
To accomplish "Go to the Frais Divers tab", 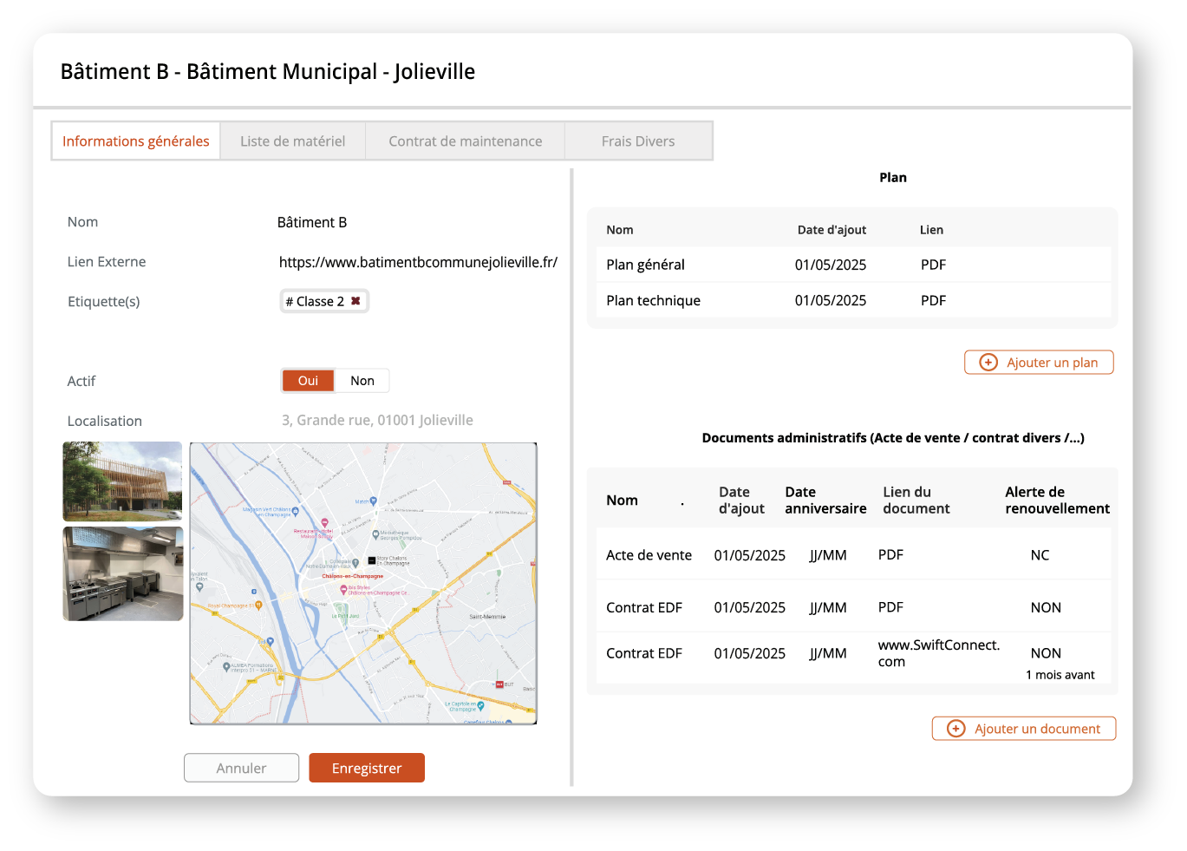I will pos(637,141).
